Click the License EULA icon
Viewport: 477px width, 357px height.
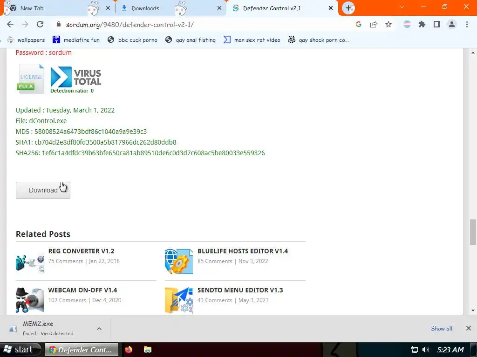(30, 78)
